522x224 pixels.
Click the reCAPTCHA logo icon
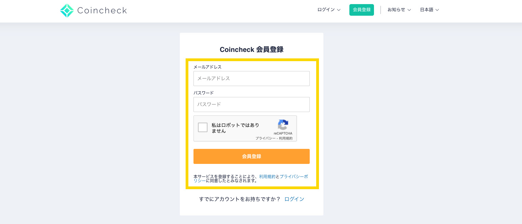point(283,125)
